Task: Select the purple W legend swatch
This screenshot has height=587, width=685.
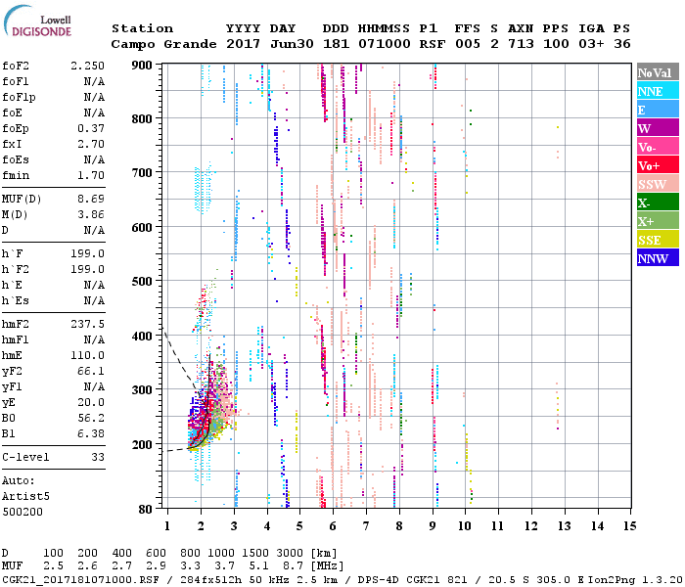Action: pos(657,128)
